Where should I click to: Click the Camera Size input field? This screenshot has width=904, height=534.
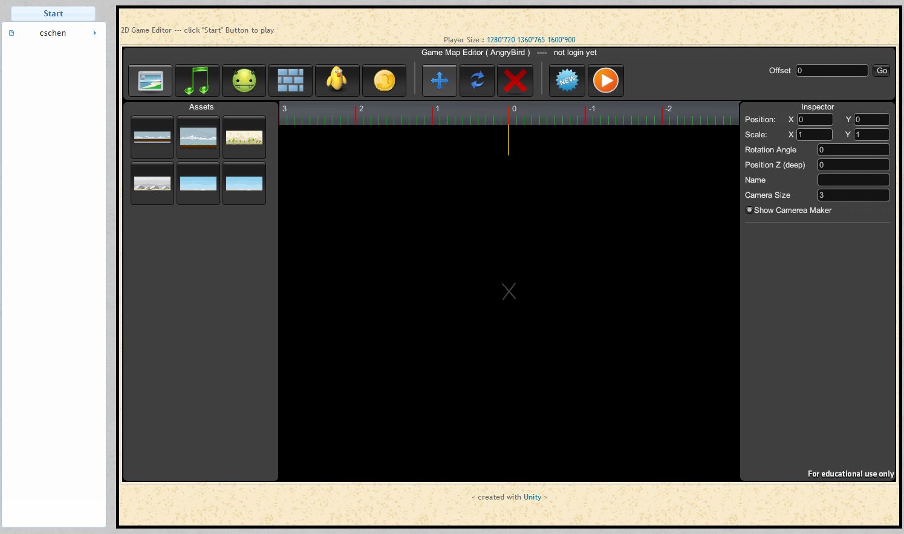click(853, 195)
